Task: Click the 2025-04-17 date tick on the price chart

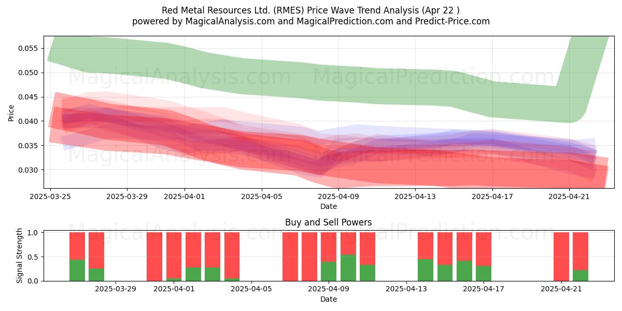Action: tap(492, 196)
